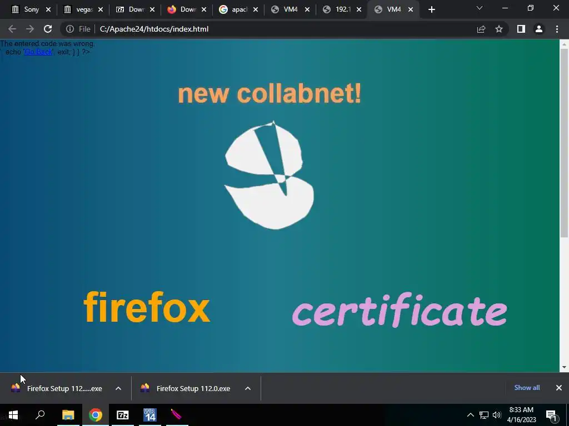Screen dimensions: 569x426
Task: Close the Firefox Download tab
Action: click(204, 10)
